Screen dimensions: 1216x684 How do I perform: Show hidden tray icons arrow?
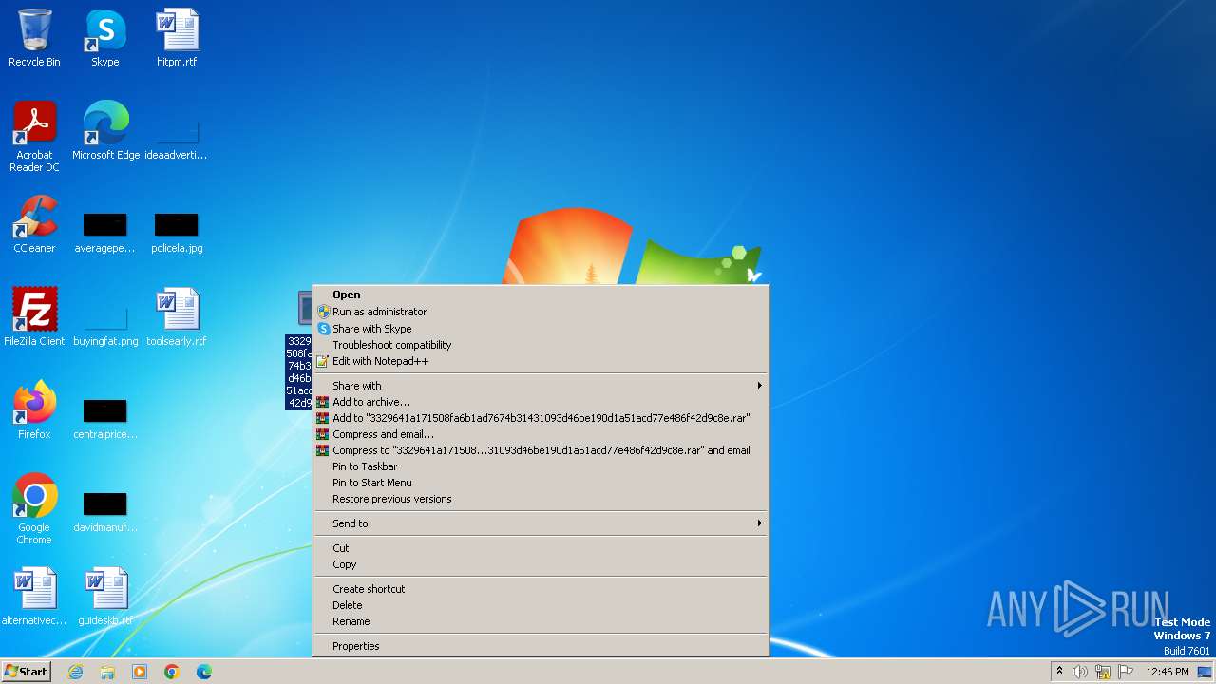pos(1059,672)
